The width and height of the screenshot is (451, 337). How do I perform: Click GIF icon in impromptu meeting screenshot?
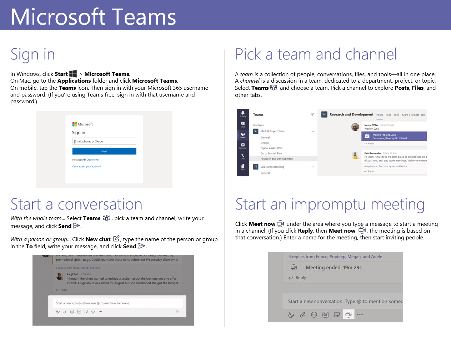tap(325, 315)
